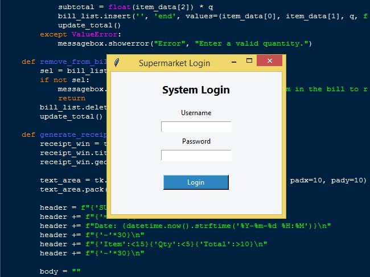The image size is (370, 277).
Task: Click the 'body = ""' code line
Action: pos(60,271)
